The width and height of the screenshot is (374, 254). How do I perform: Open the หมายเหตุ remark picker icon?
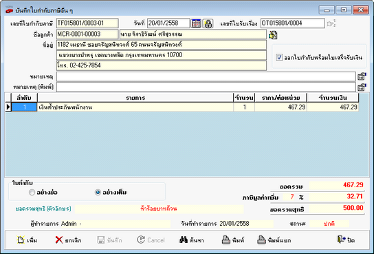tap(362, 76)
